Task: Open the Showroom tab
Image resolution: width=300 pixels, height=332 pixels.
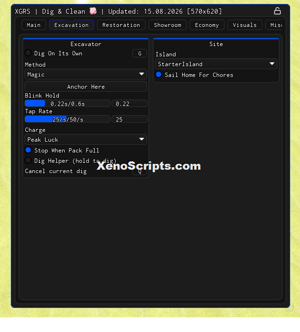Action: pyautogui.click(x=168, y=25)
